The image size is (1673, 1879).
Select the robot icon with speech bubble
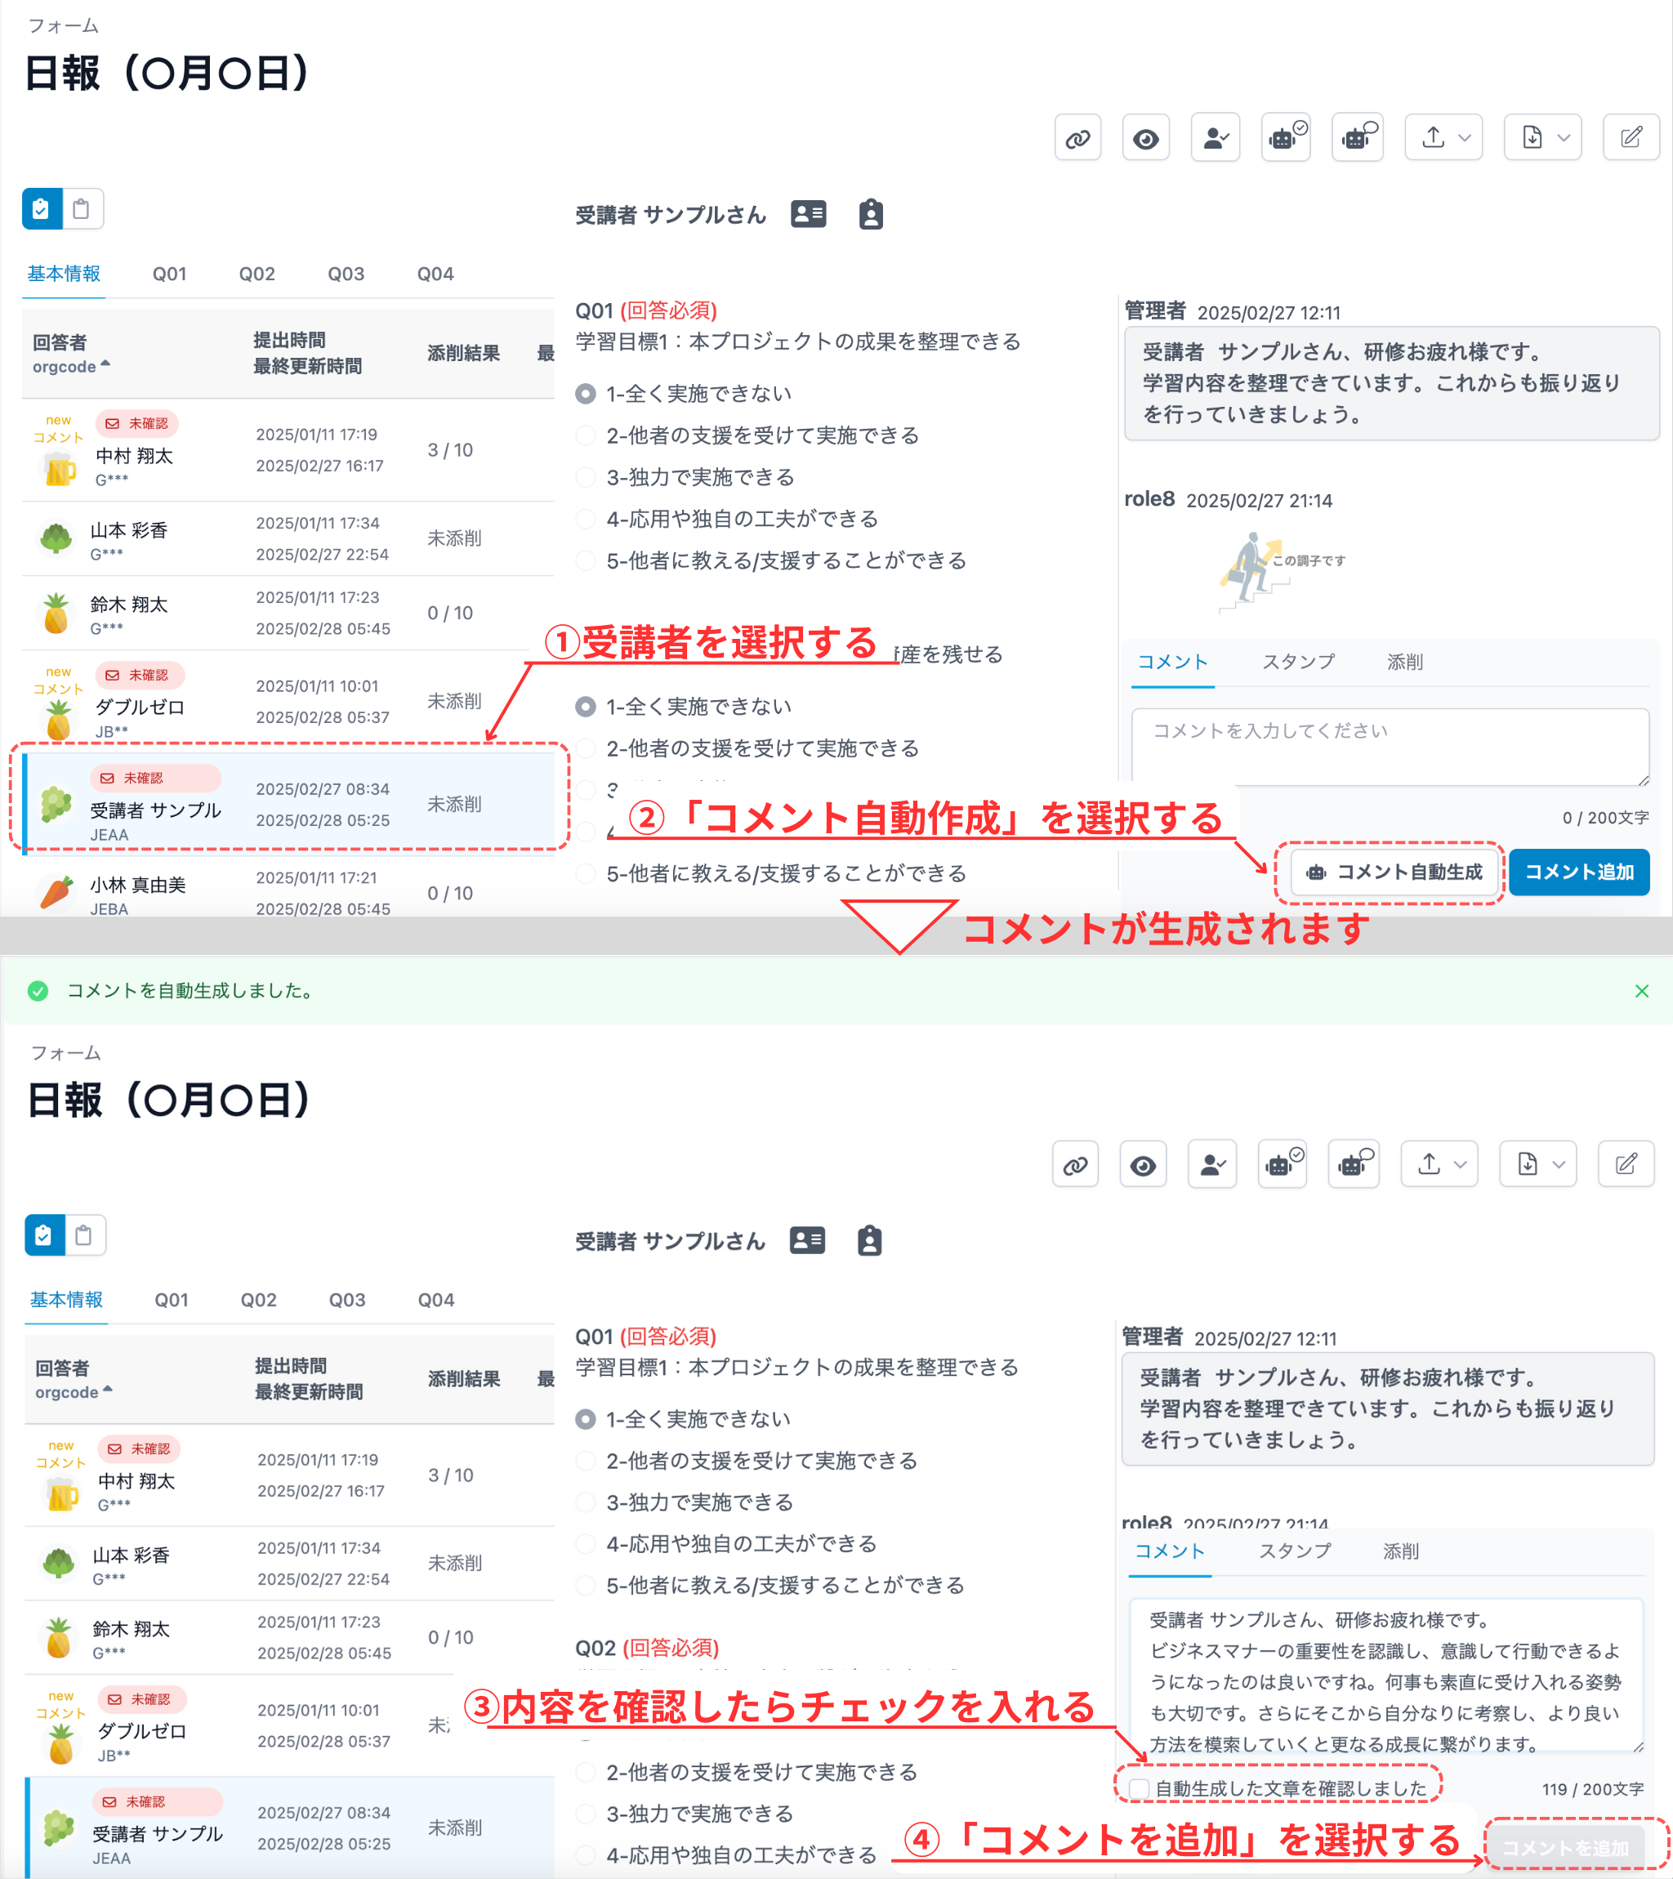coord(1356,137)
